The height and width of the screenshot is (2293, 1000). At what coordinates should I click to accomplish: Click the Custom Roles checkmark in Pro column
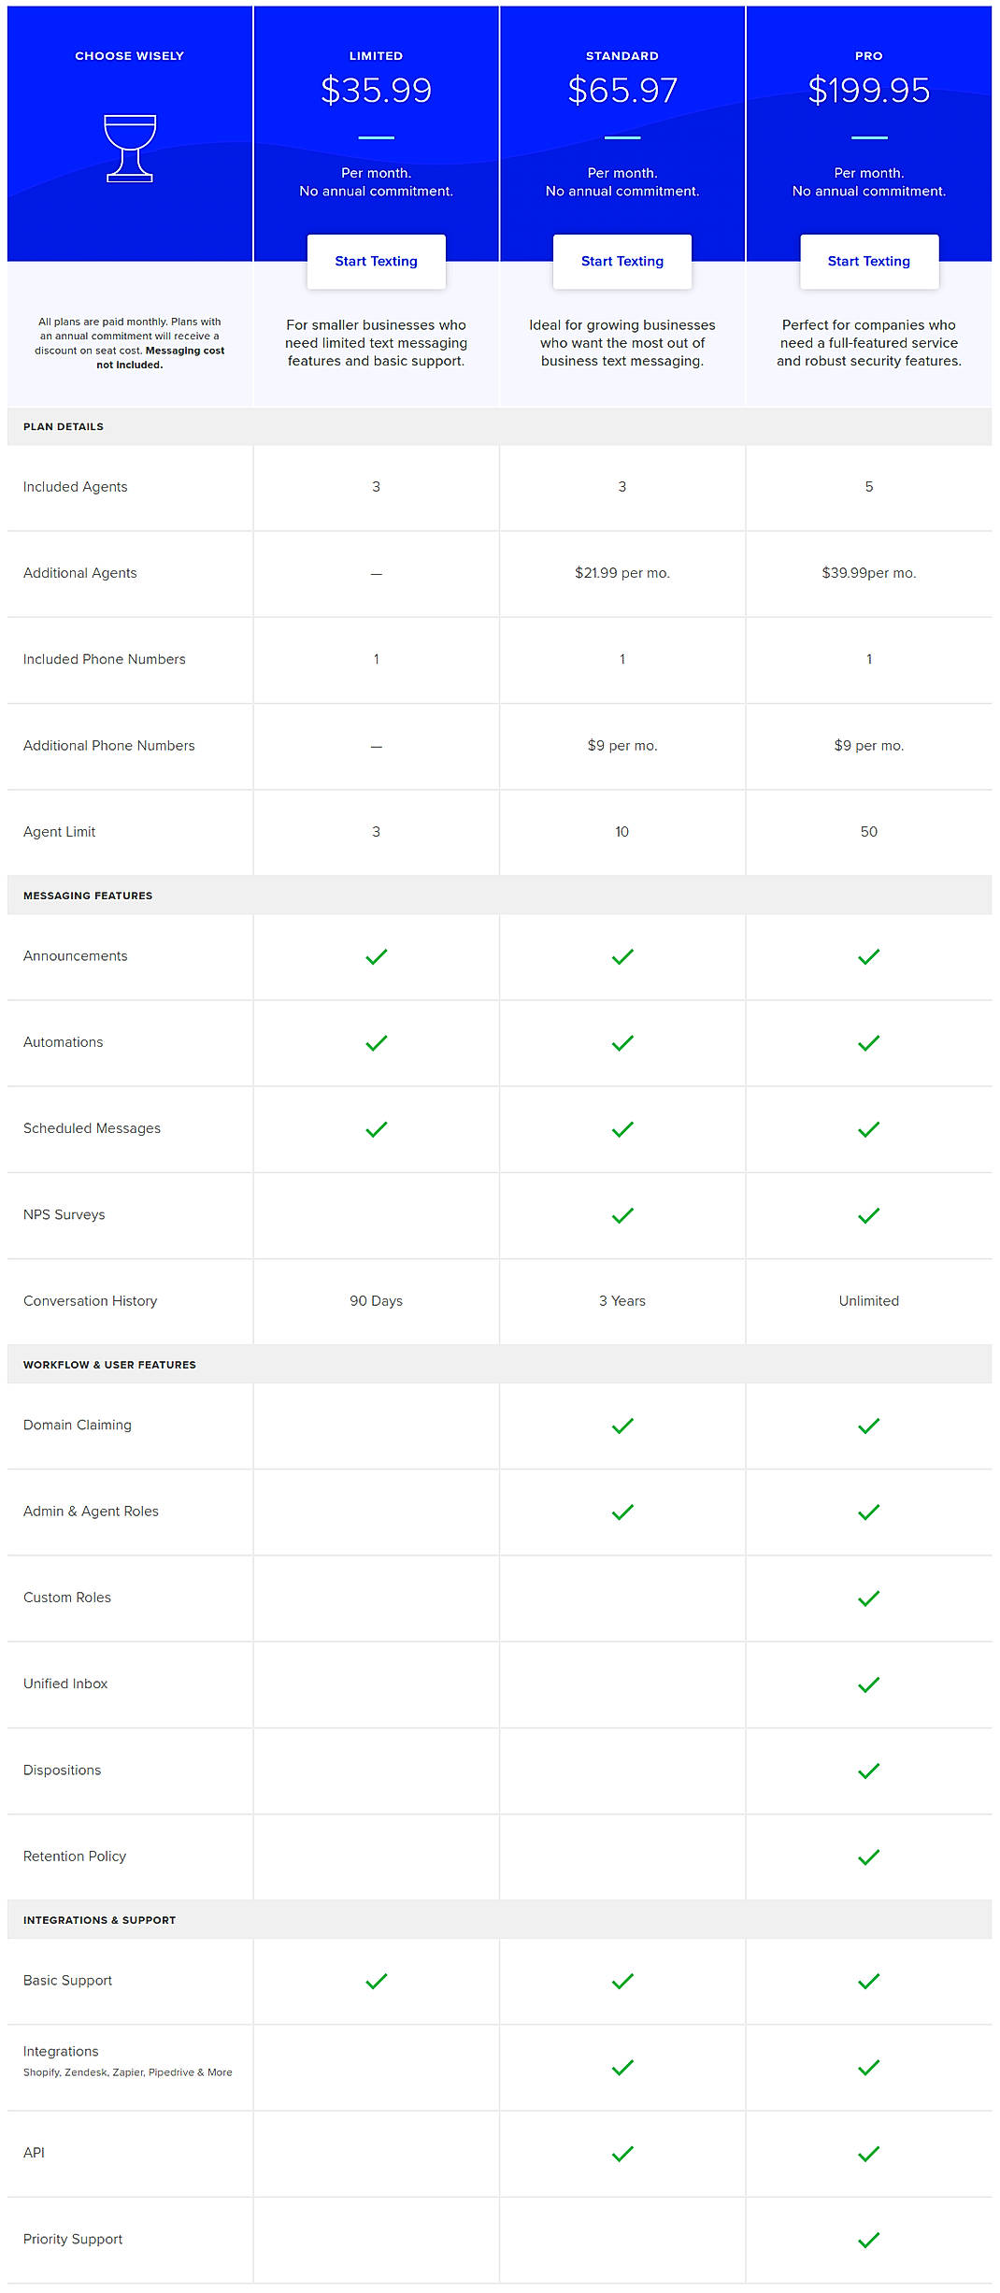tap(869, 1597)
